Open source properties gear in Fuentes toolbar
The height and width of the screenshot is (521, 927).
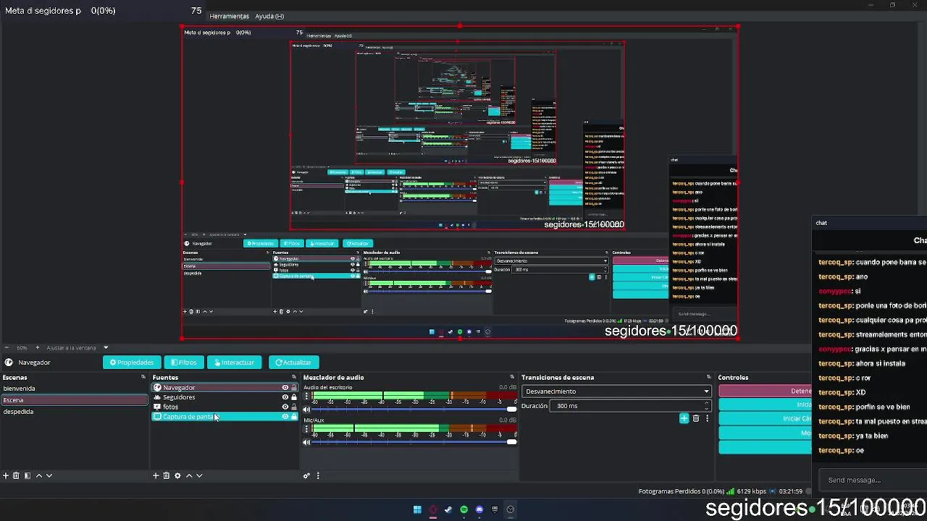[177, 475]
